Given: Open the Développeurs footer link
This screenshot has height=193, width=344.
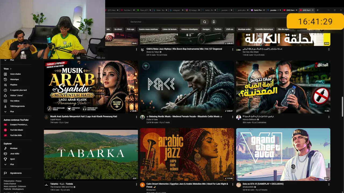Looking at the screenshot, I should (18, 189).
